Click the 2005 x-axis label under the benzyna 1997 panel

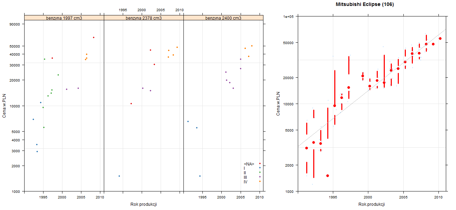tap(81, 197)
